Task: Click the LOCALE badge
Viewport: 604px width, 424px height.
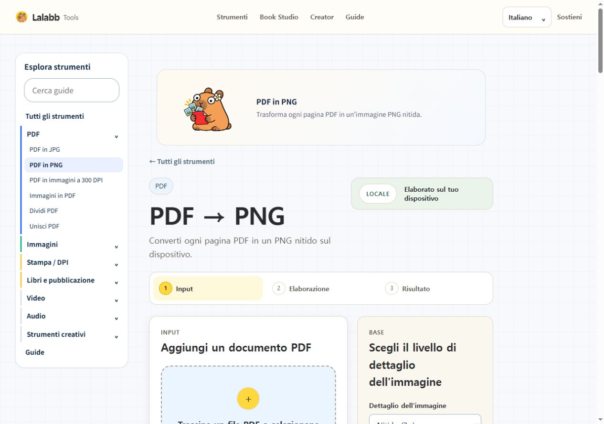Action: pyautogui.click(x=378, y=194)
